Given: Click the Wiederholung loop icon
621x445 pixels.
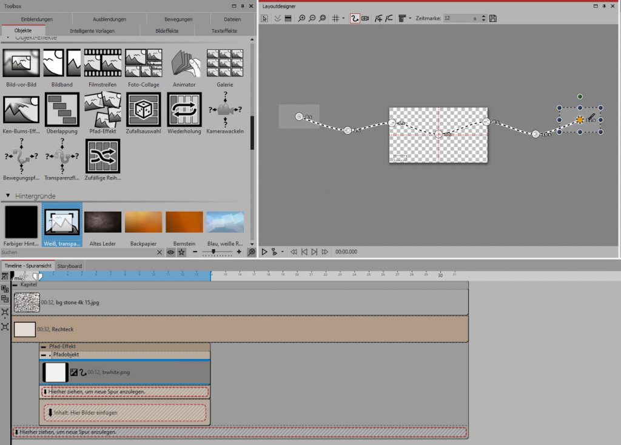Looking at the screenshot, I should click(x=184, y=109).
